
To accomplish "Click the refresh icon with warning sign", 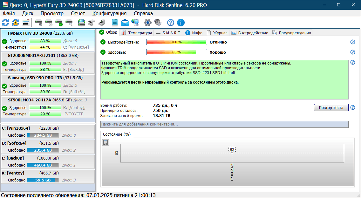I will [x=16, y=23].
